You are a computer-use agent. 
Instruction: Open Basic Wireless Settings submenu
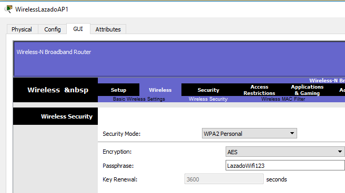pos(139,99)
